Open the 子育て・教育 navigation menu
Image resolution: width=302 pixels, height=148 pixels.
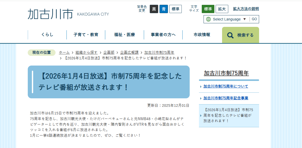tap(86, 35)
